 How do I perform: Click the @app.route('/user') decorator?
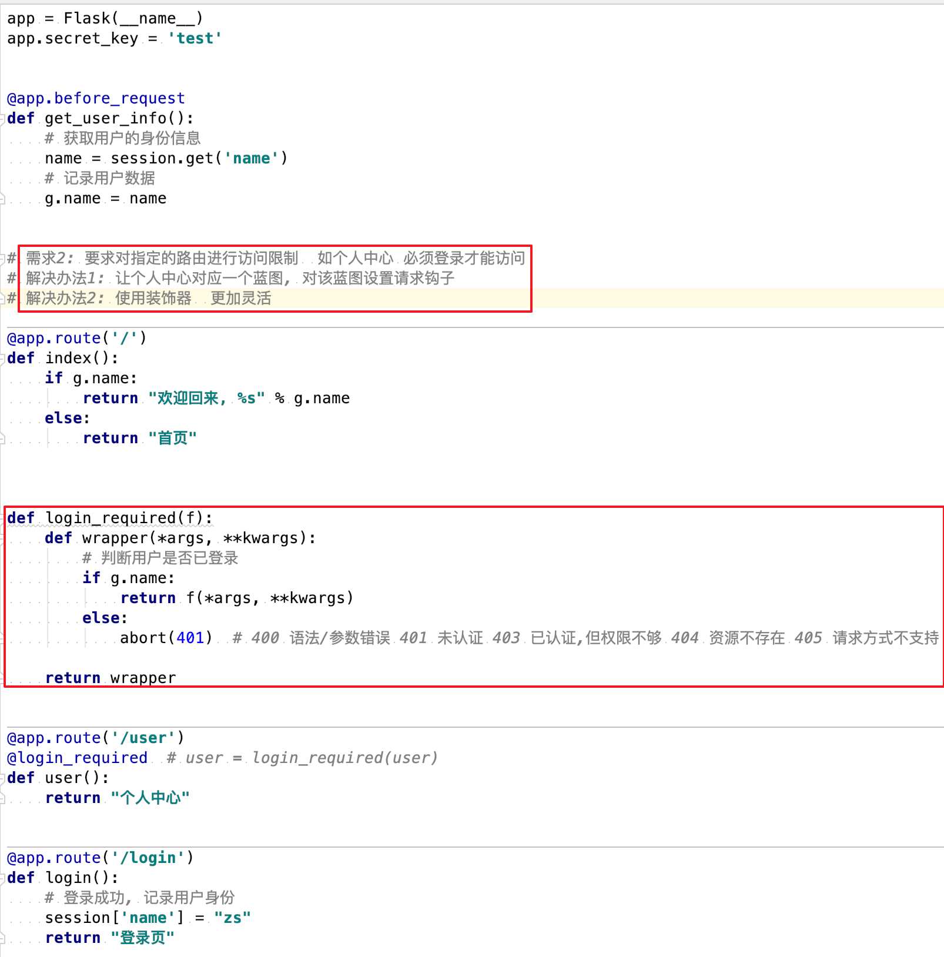(x=96, y=738)
